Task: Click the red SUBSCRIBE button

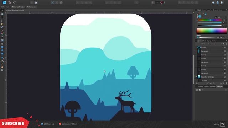Action: (14, 123)
